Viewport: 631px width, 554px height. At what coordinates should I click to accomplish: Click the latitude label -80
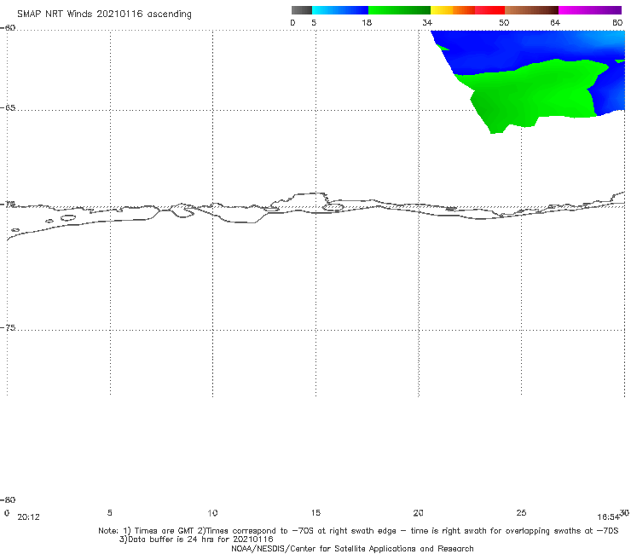[x=8, y=499]
